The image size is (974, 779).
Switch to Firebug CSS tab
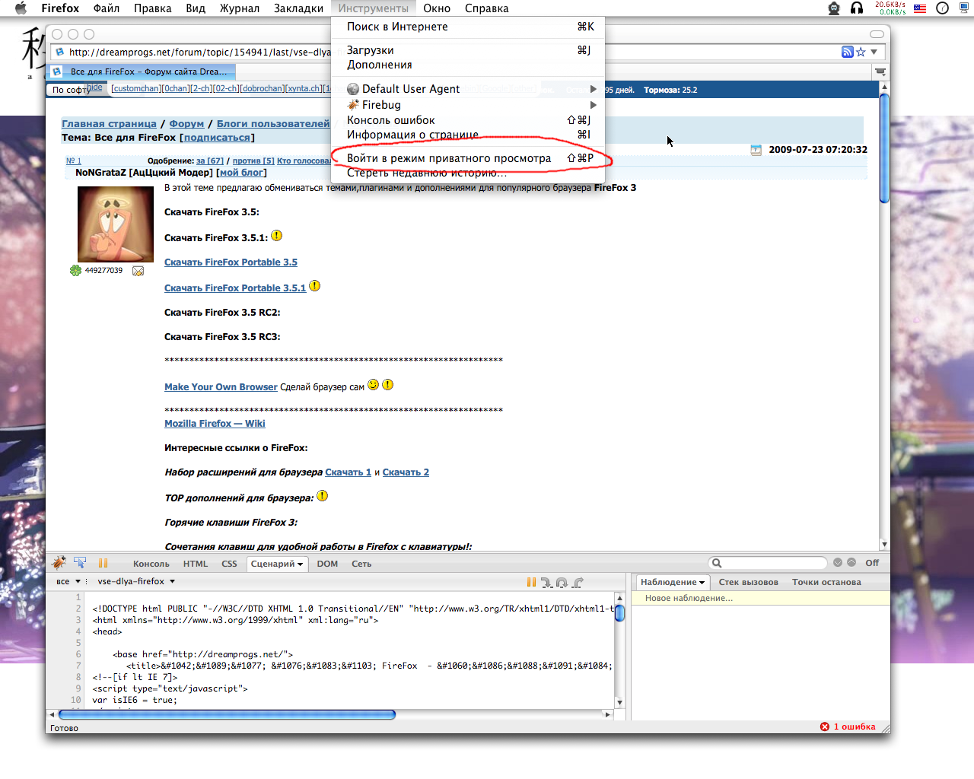[229, 564]
